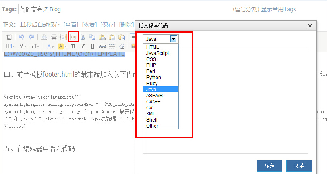Open font size dropdown
This screenshot has height=174, width=327.
point(35,46)
